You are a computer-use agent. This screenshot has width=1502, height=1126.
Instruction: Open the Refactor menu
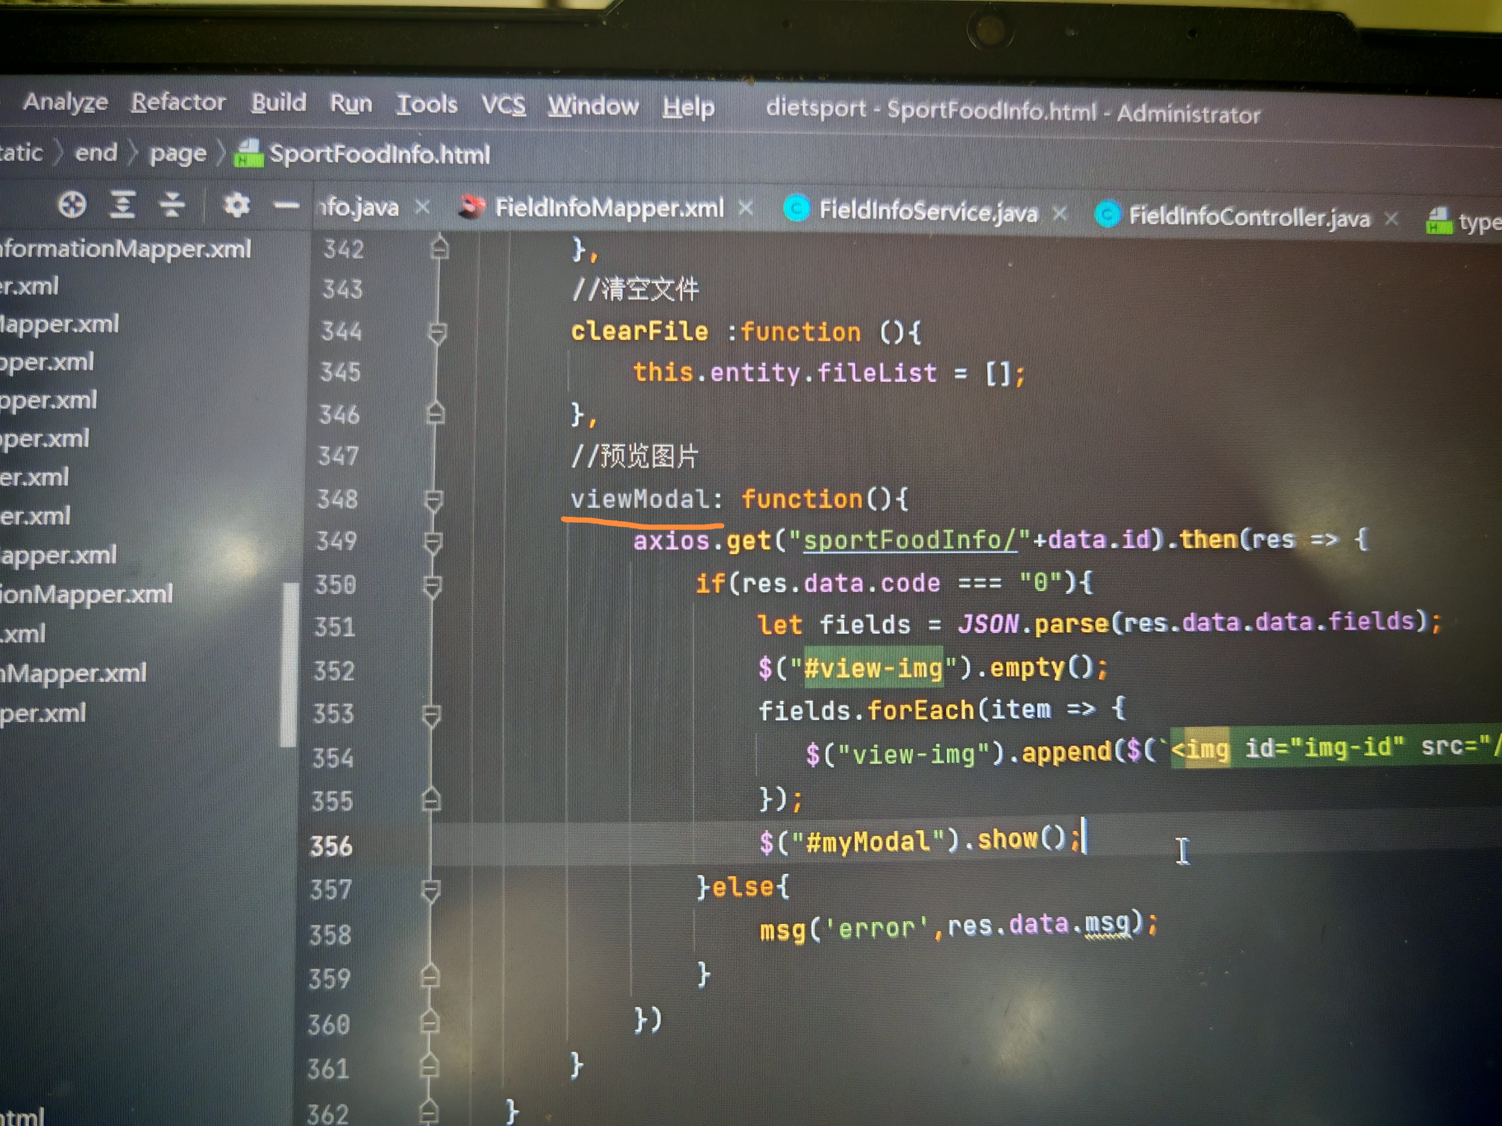click(x=178, y=102)
